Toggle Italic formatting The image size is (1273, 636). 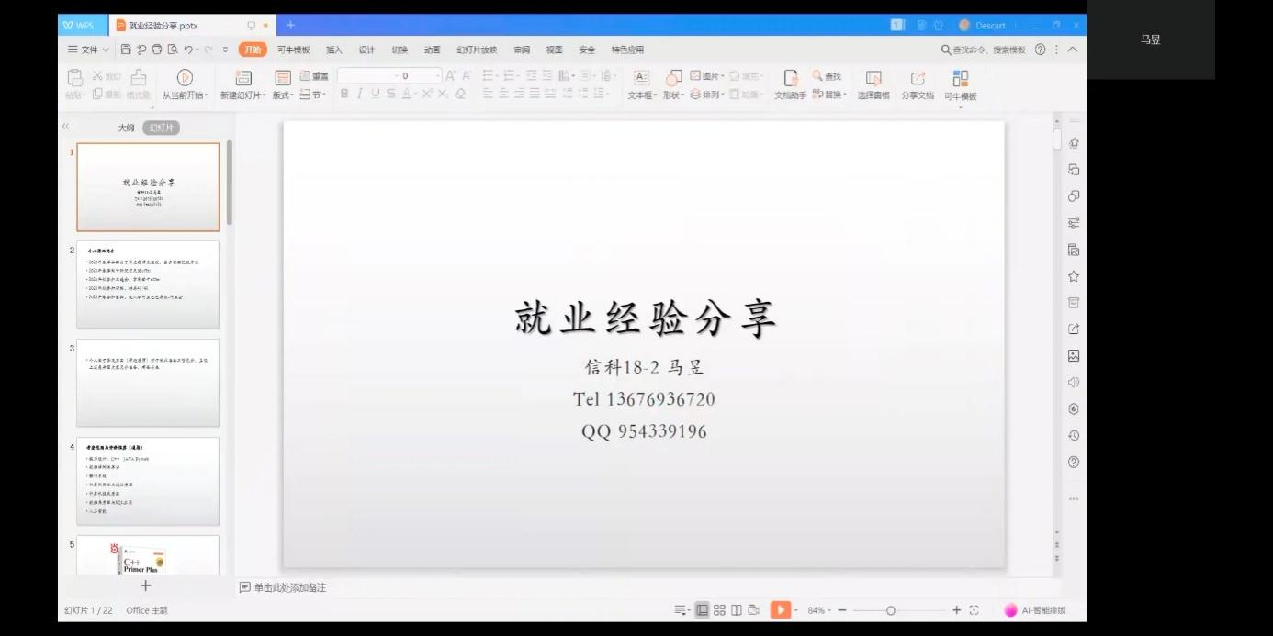point(360,93)
